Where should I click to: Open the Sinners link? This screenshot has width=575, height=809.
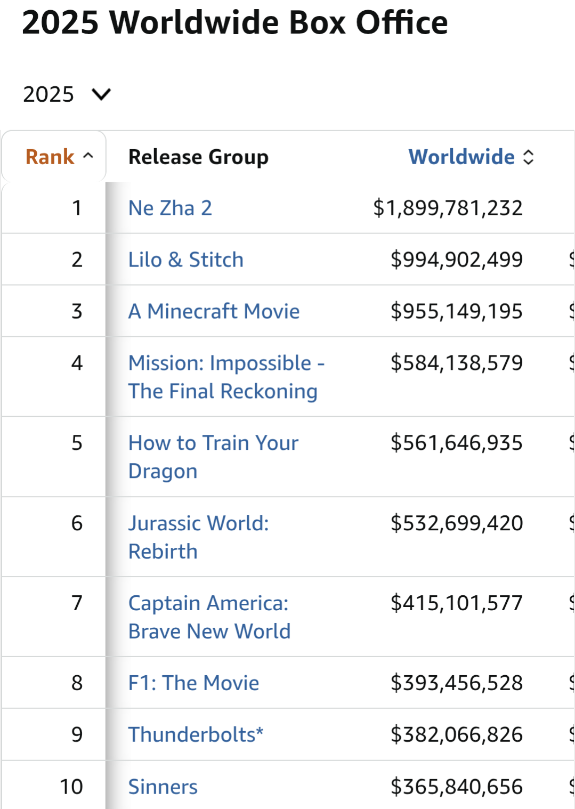coord(163,787)
